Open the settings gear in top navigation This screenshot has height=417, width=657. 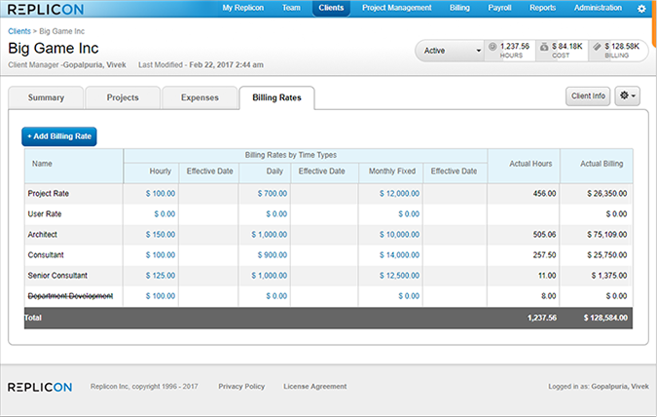(x=641, y=8)
